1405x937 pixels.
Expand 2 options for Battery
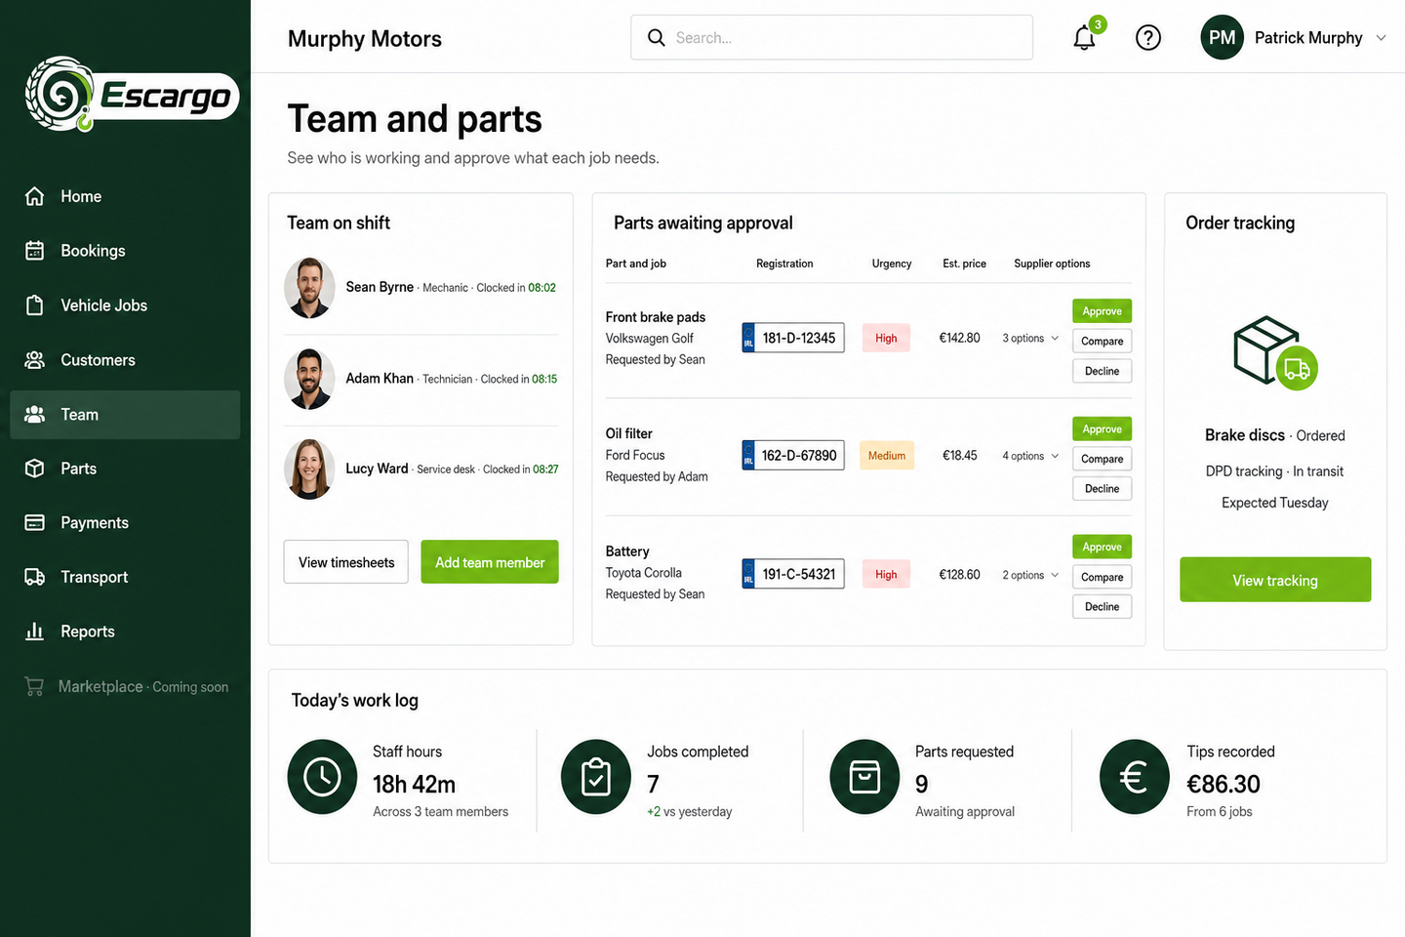click(1030, 575)
